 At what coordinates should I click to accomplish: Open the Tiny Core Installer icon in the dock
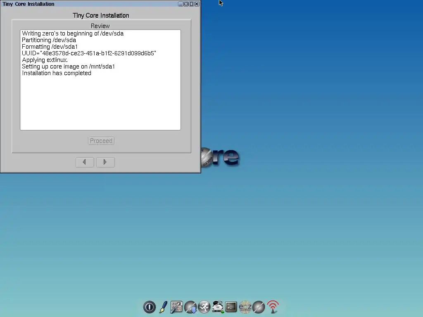259,307
